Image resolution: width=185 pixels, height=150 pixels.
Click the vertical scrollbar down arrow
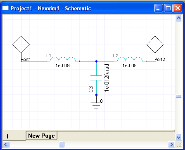pyautogui.click(x=178, y=137)
